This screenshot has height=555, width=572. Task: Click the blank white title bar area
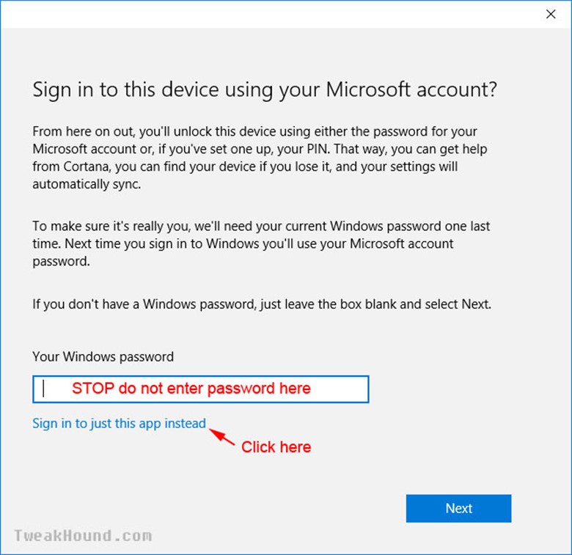[x=270, y=14]
